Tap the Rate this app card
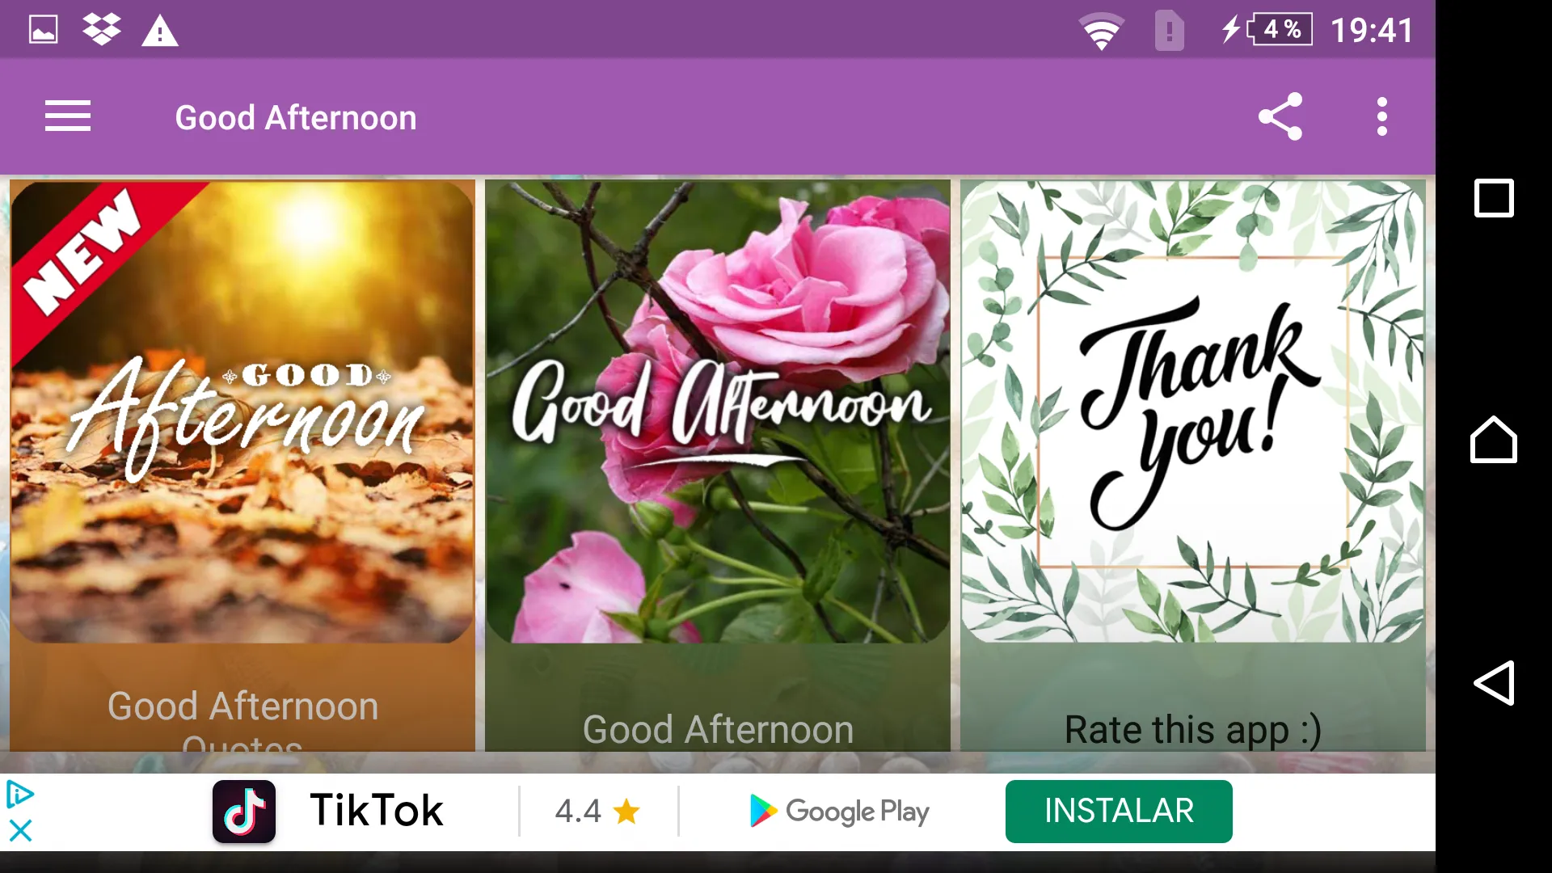 (x=1193, y=464)
